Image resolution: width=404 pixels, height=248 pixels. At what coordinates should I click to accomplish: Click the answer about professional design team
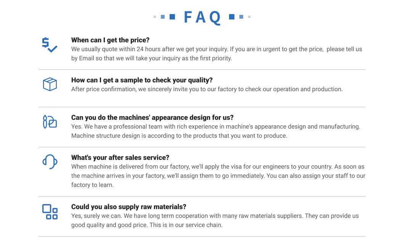coord(216,131)
